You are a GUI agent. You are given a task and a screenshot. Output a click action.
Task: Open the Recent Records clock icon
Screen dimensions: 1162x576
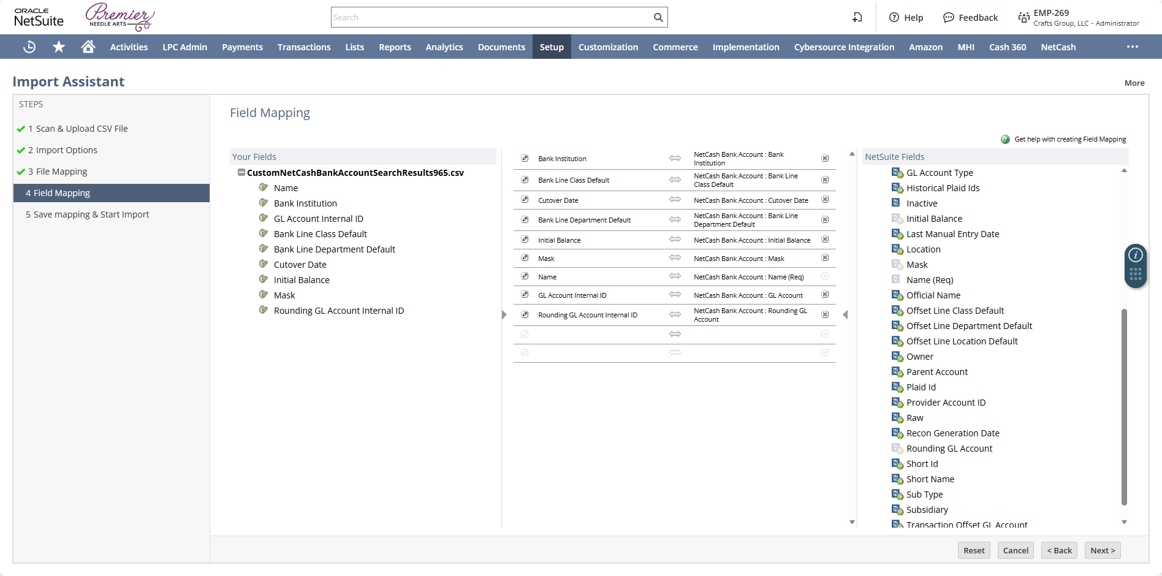tap(29, 47)
